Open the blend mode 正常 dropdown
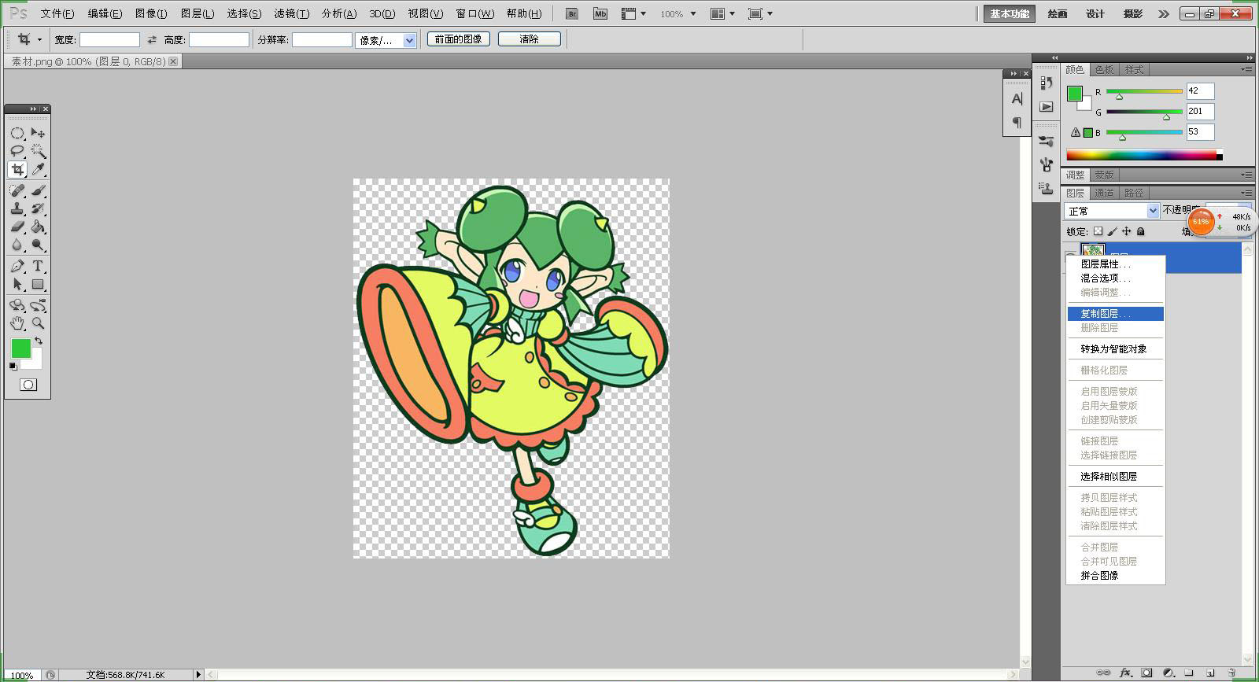This screenshot has width=1259, height=682. [x=1112, y=211]
